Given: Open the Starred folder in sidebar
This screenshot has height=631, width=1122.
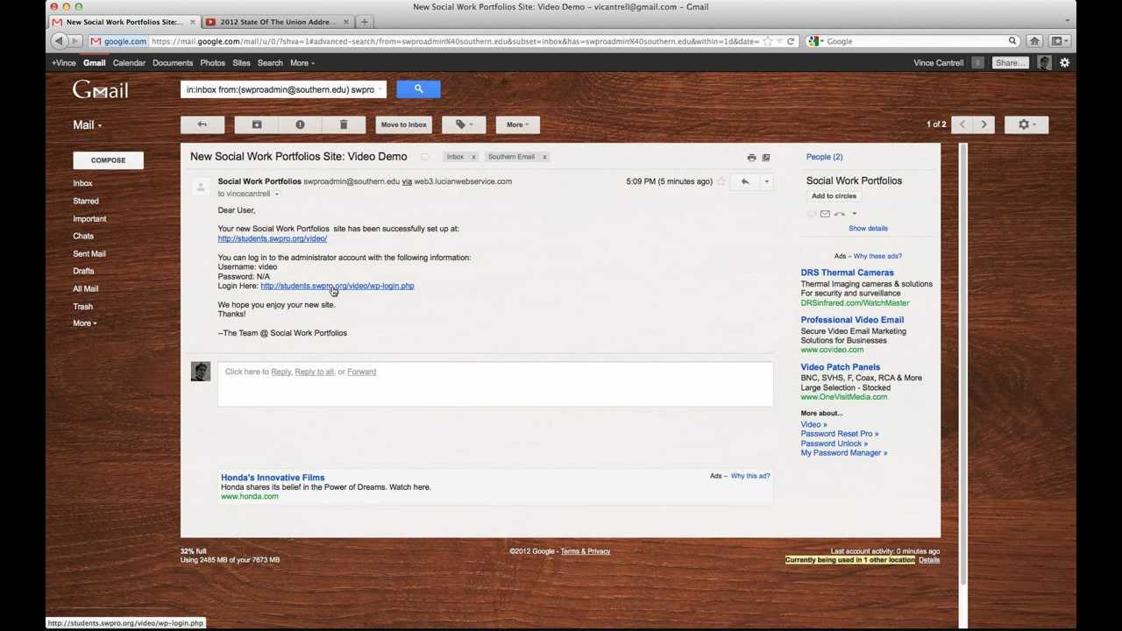Looking at the screenshot, I should tap(86, 201).
